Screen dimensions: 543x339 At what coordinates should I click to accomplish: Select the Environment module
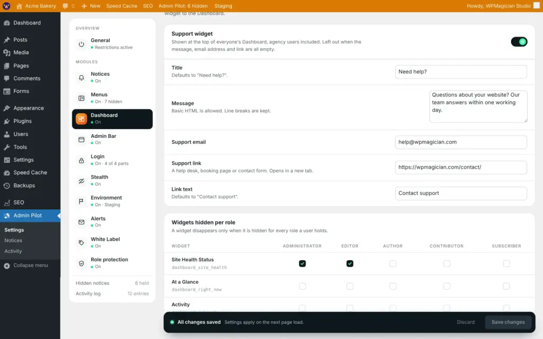tap(112, 201)
